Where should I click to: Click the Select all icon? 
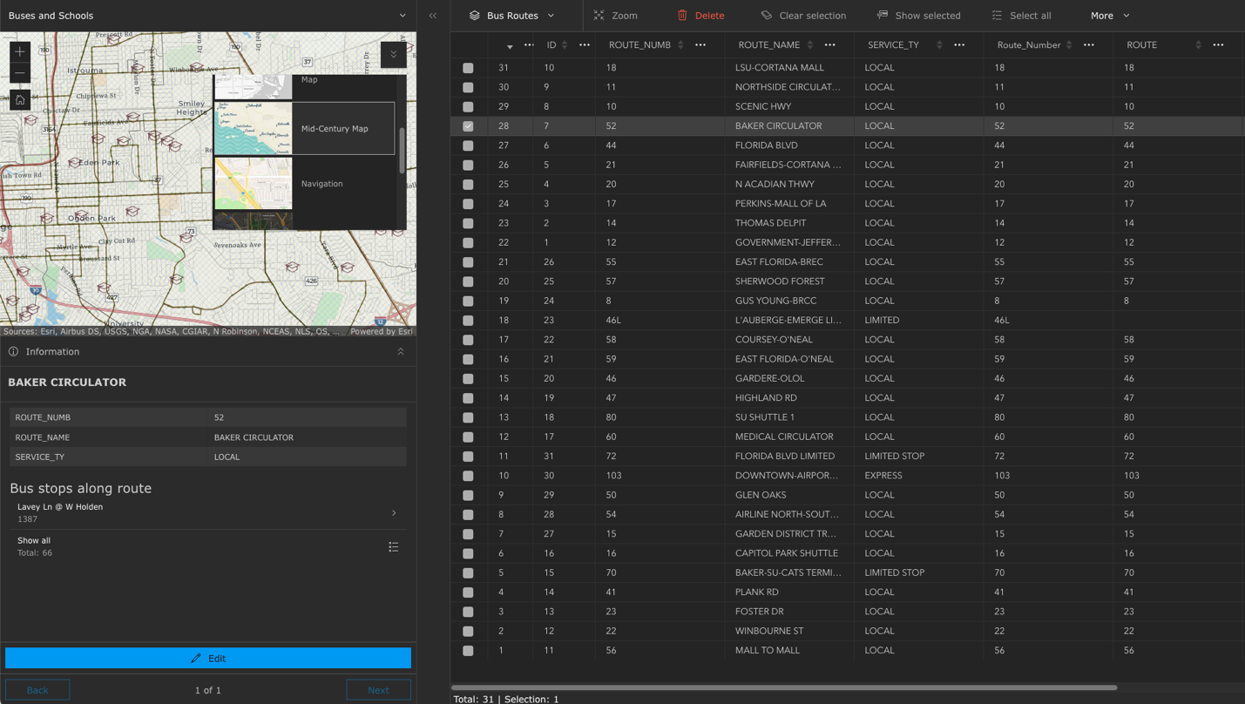point(1021,15)
